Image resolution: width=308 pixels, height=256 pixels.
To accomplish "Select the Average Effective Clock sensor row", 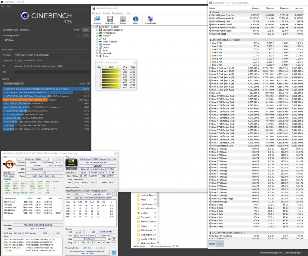I will [257, 146].
